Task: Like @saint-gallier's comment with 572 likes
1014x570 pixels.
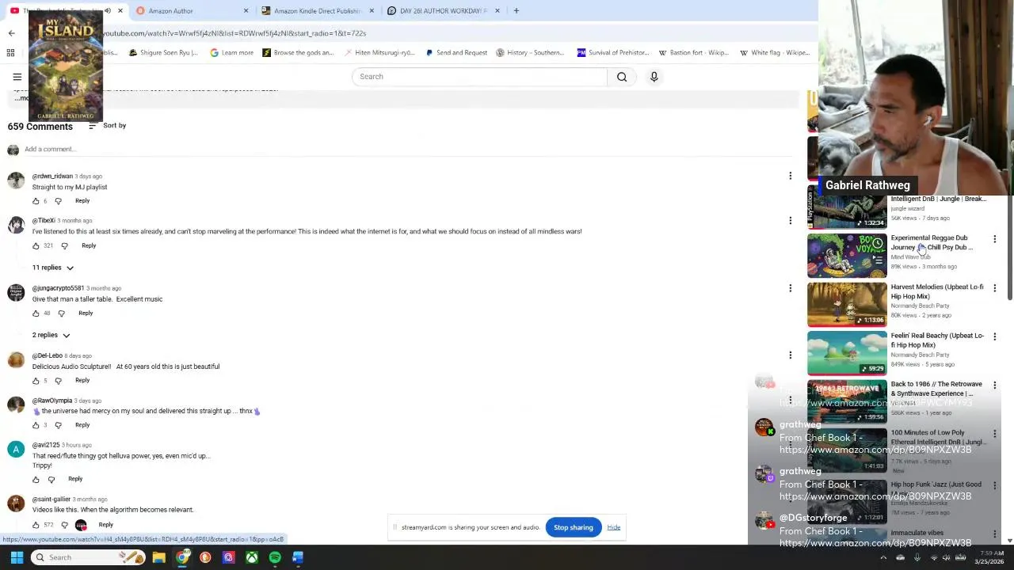Action: 36,525
